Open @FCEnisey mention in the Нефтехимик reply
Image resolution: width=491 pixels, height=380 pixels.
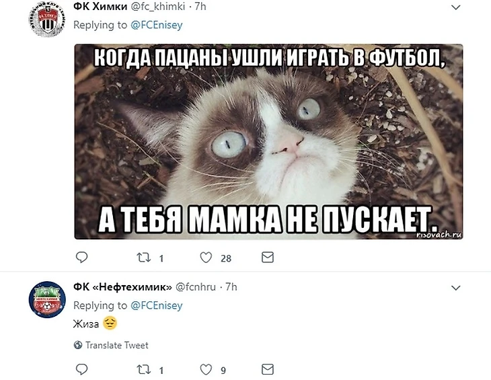(x=156, y=305)
